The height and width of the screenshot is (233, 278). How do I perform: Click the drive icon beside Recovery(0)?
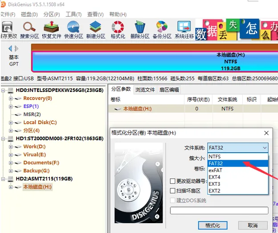click(x=18, y=99)
